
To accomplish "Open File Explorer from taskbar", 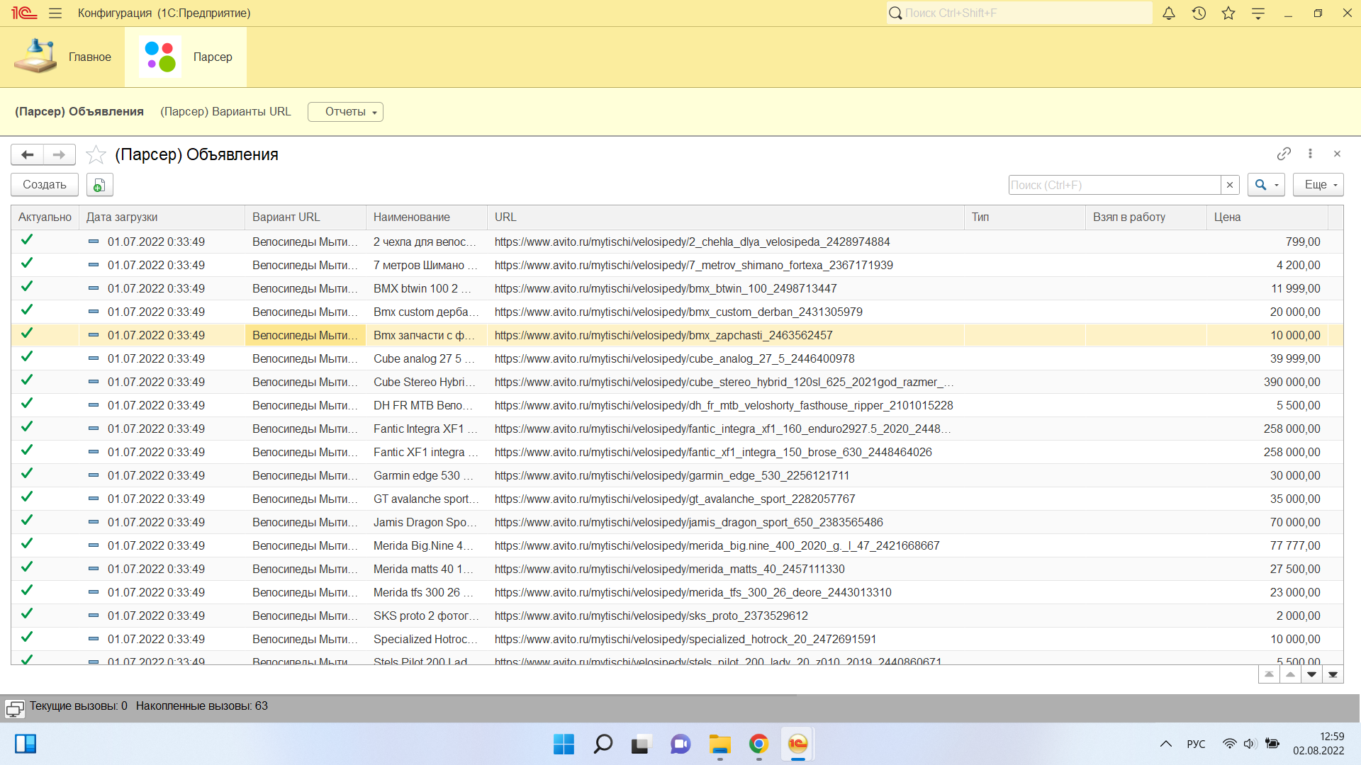I will (719, 744).
